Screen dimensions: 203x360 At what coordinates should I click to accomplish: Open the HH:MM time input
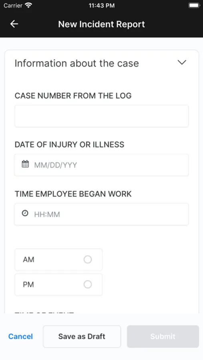102,214
